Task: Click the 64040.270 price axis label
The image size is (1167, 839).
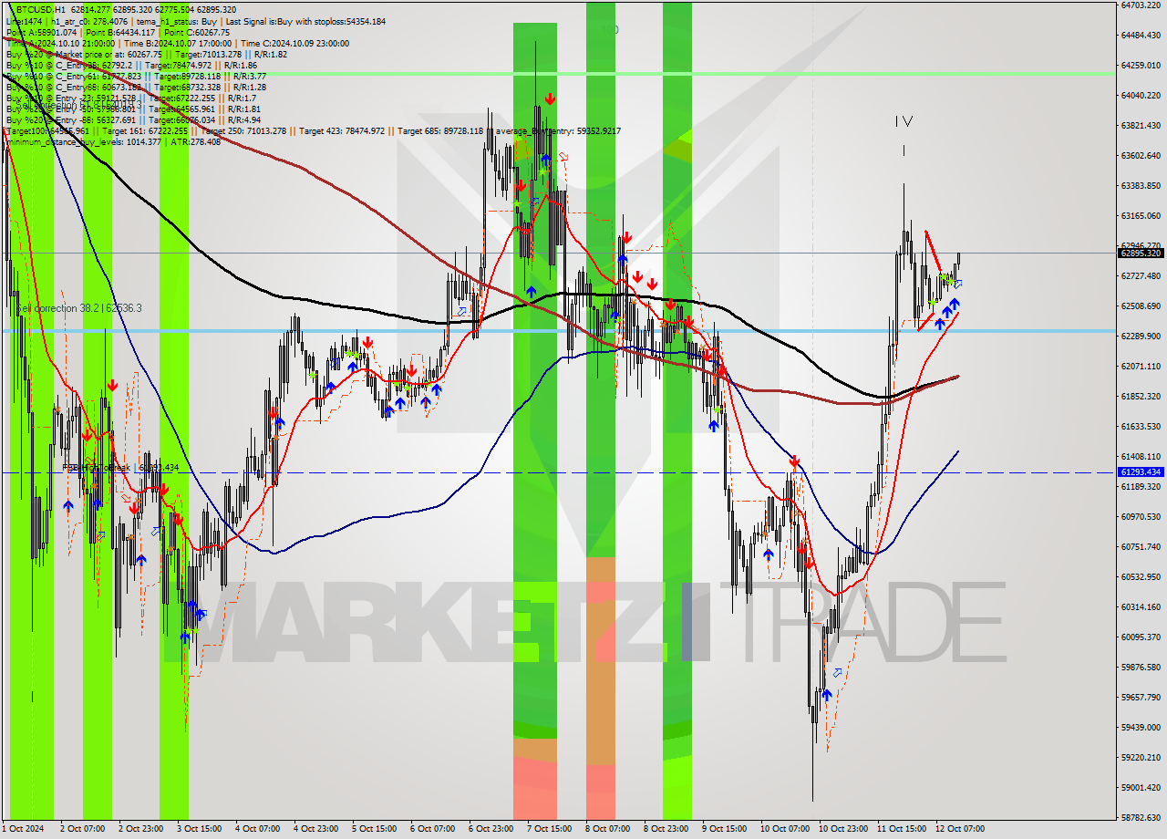Action: (x=1140, y=95)
